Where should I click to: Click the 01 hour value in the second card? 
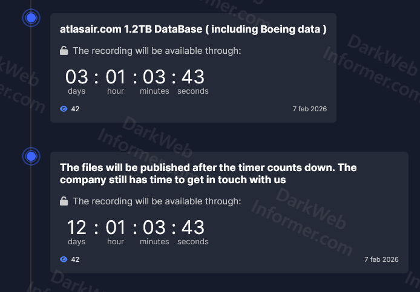116,228
